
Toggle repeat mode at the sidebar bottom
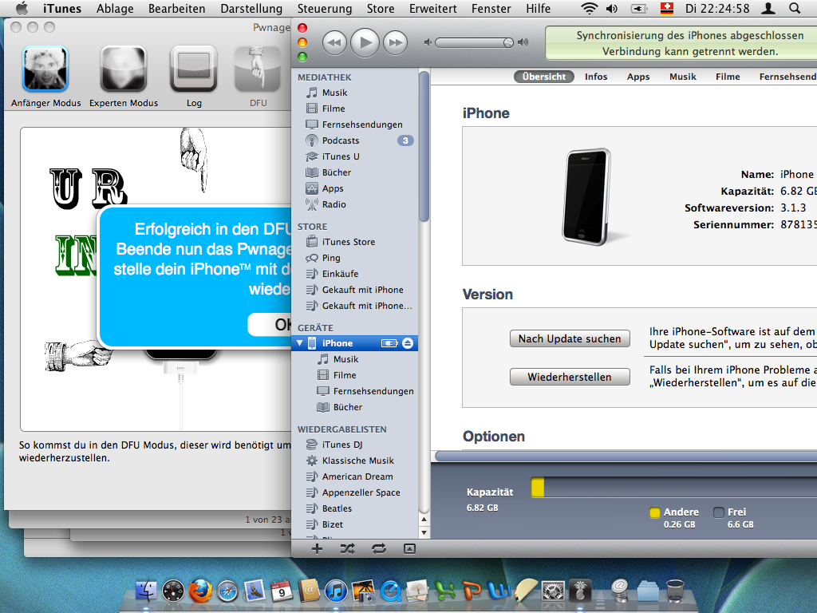tap(379, 548)
